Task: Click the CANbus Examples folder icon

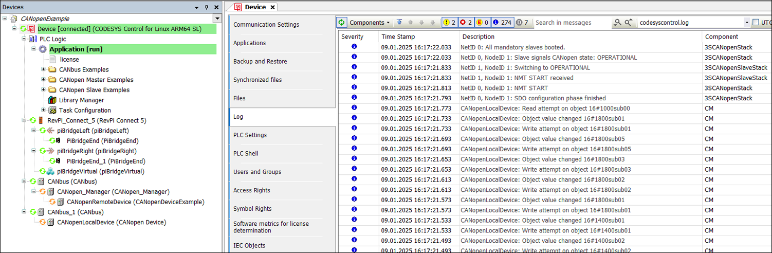Action: [x=52, y=69]
